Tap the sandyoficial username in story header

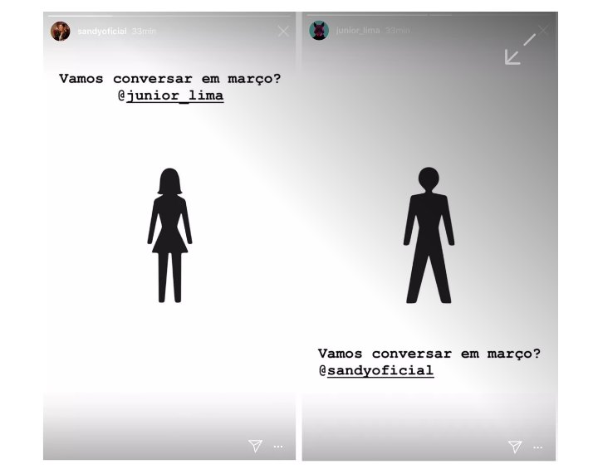coord(102,32)
